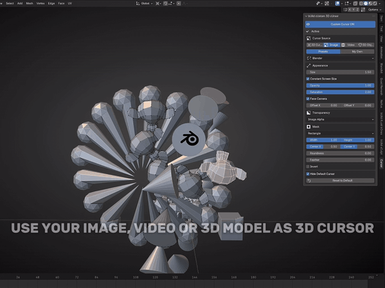Click the Offset X field
Image resolution: width=385 pixels, height=288 pixels.
[x=323, y=106]
